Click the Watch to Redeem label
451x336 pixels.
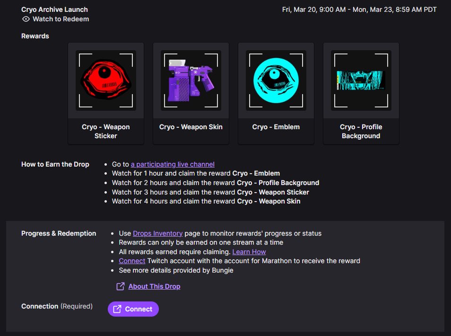tap(61, 19)
